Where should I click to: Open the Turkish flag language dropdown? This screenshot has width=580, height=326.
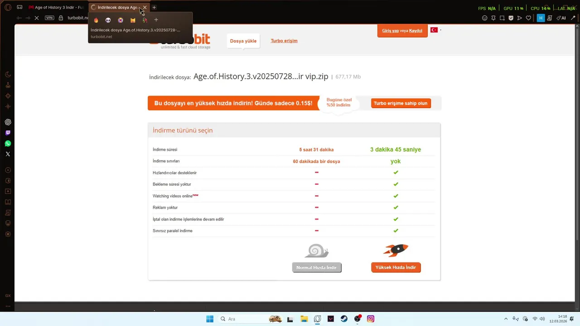pos(435,30)
